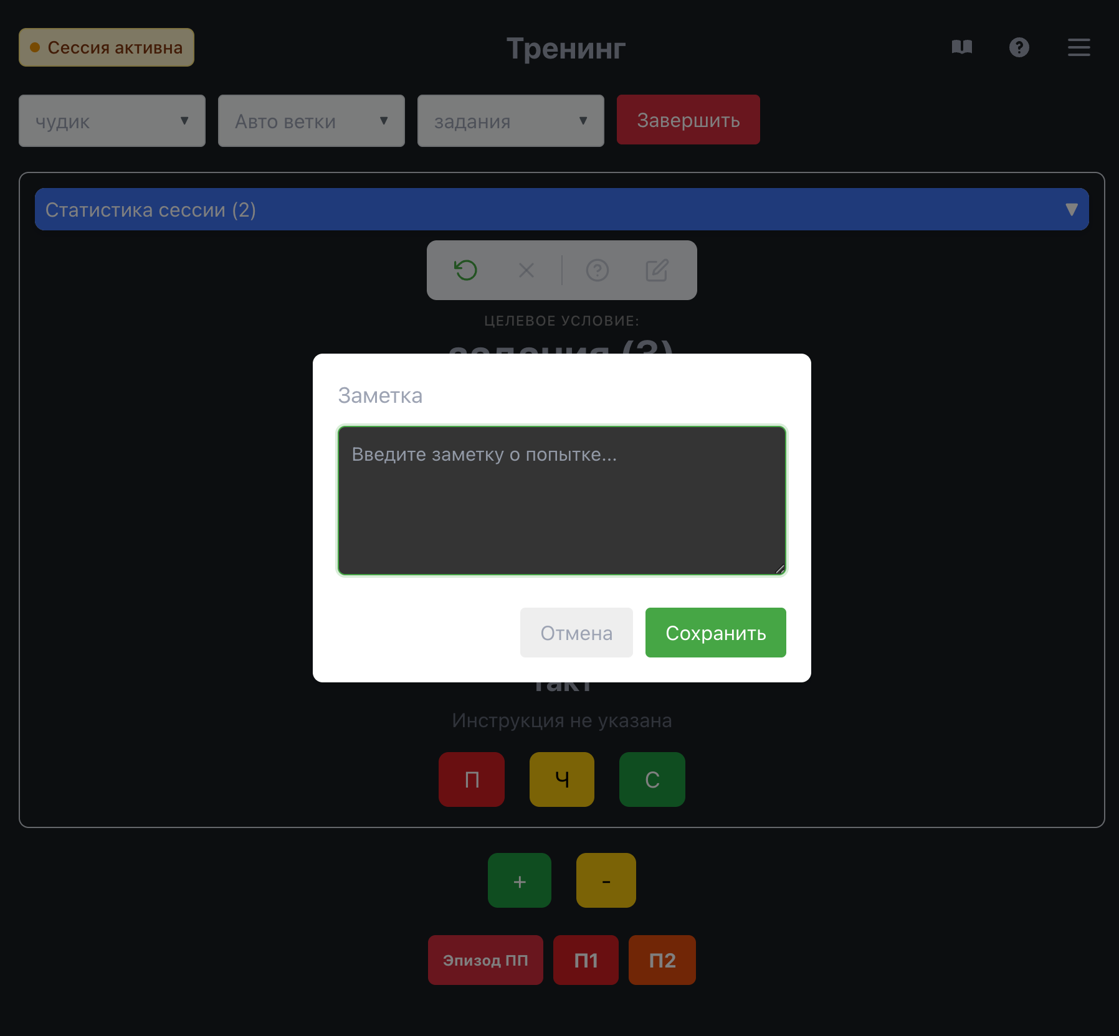Click the yellow Ч button
This screenshot has height=1036, width=1119.
pyautogui.click(x=561, y=779)
